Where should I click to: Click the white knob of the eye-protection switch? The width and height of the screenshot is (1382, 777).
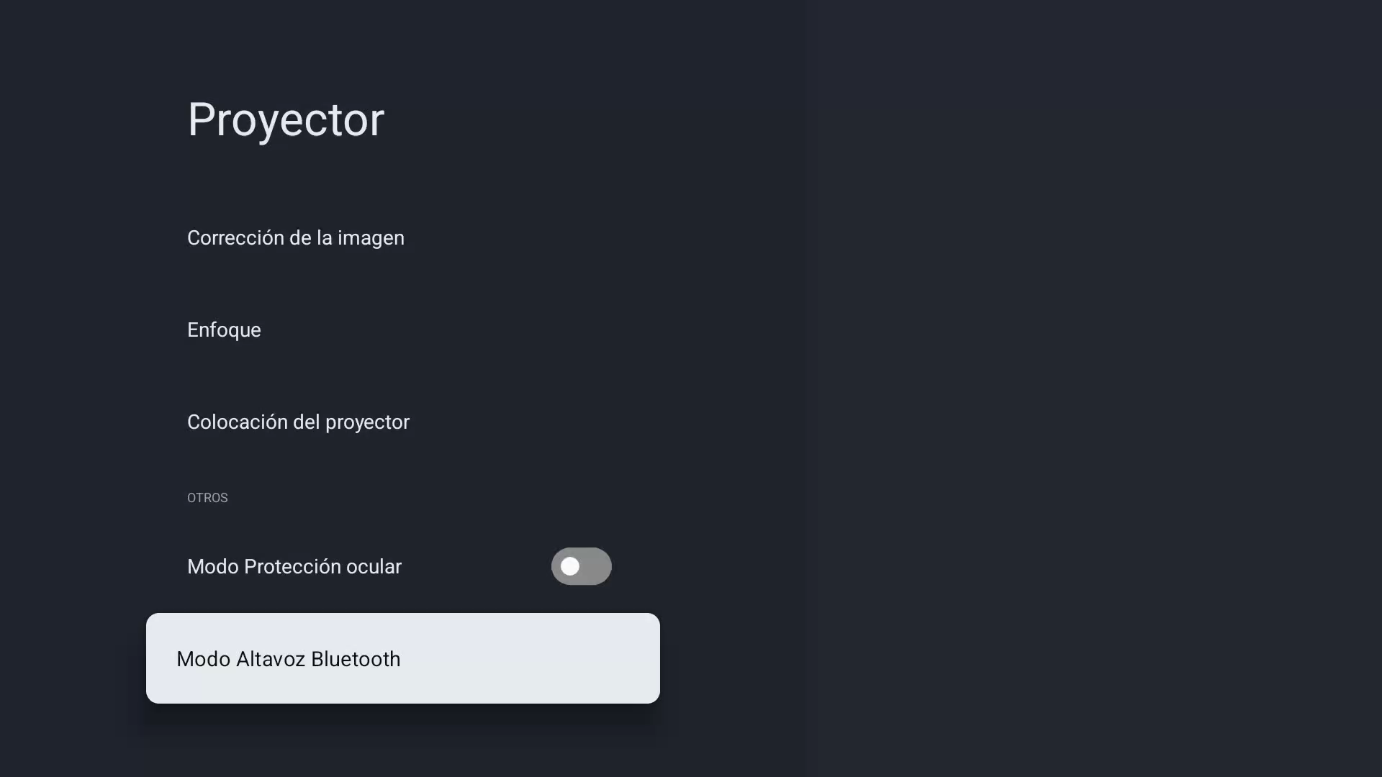[x=570, y=566]
